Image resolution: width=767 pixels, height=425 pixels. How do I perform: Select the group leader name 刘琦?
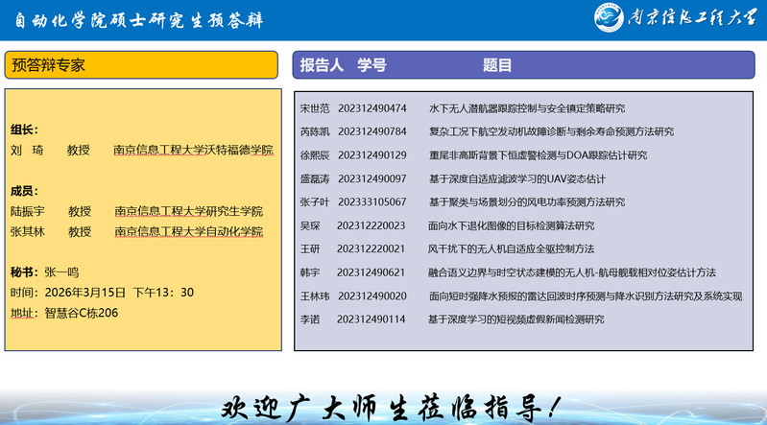click(x=27, y=151)
